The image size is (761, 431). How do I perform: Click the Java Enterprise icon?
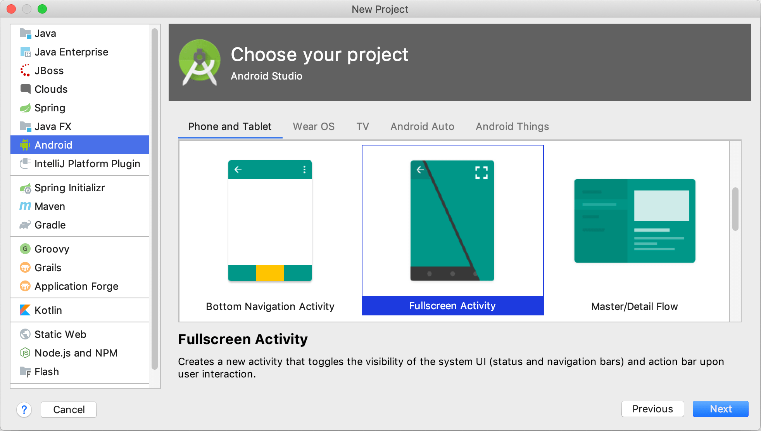coord(25,52)
